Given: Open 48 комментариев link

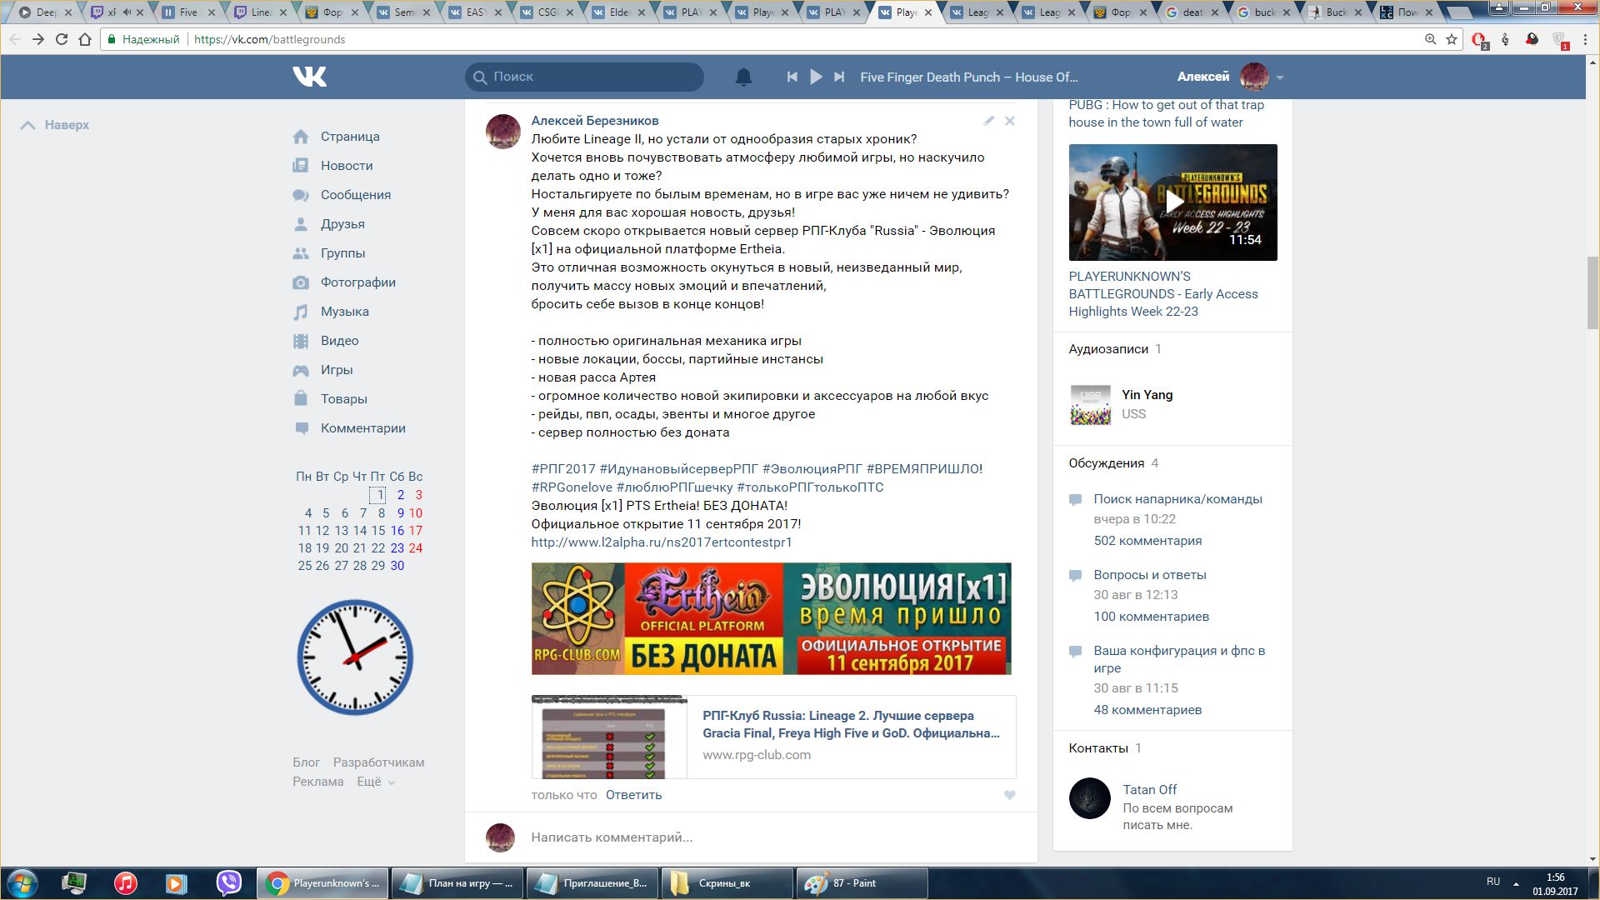Looking at the screenshot, I should click(x=1147, y=710).
